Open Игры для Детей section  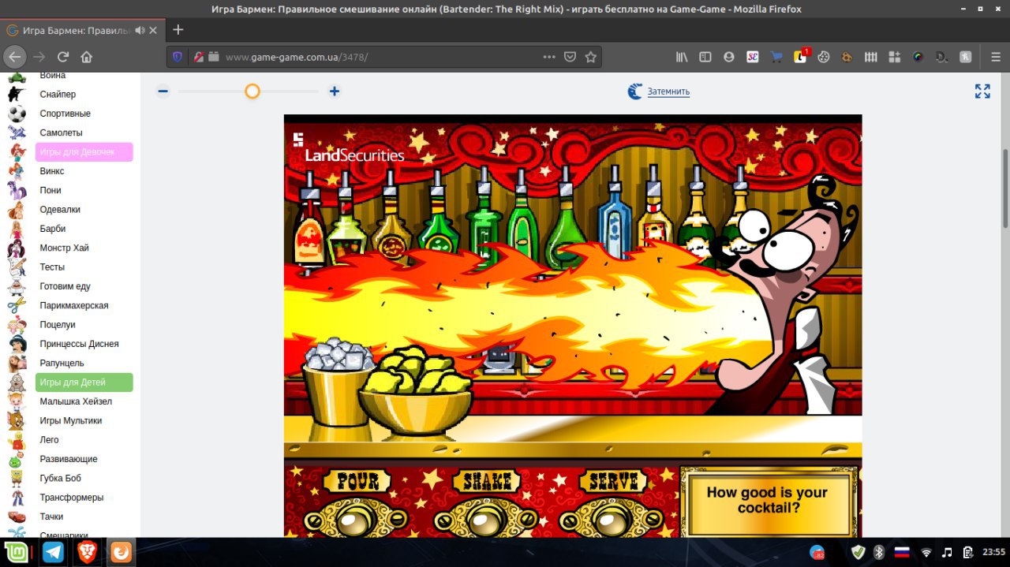(x=84, y=382)
